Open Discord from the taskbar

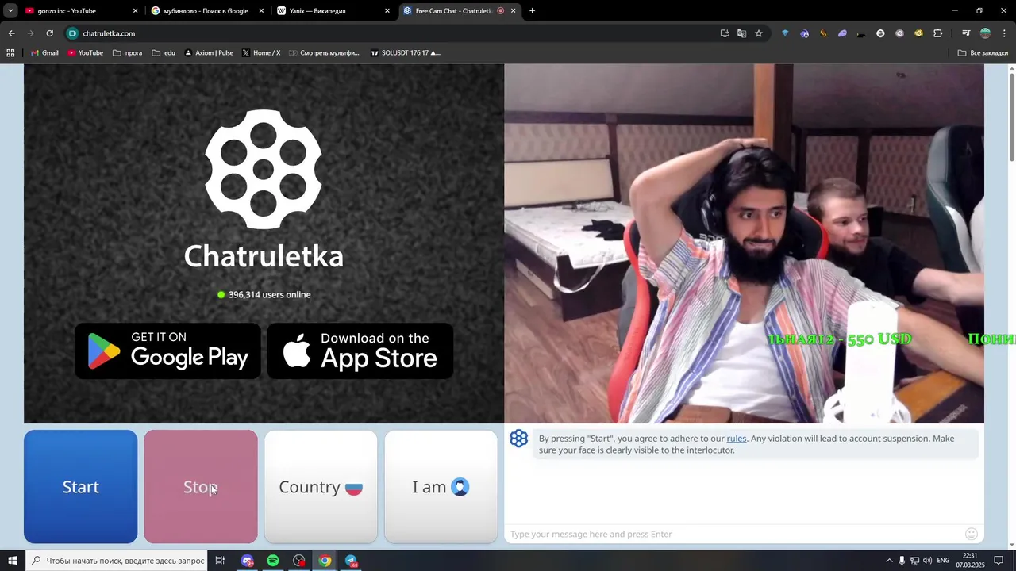248,561
